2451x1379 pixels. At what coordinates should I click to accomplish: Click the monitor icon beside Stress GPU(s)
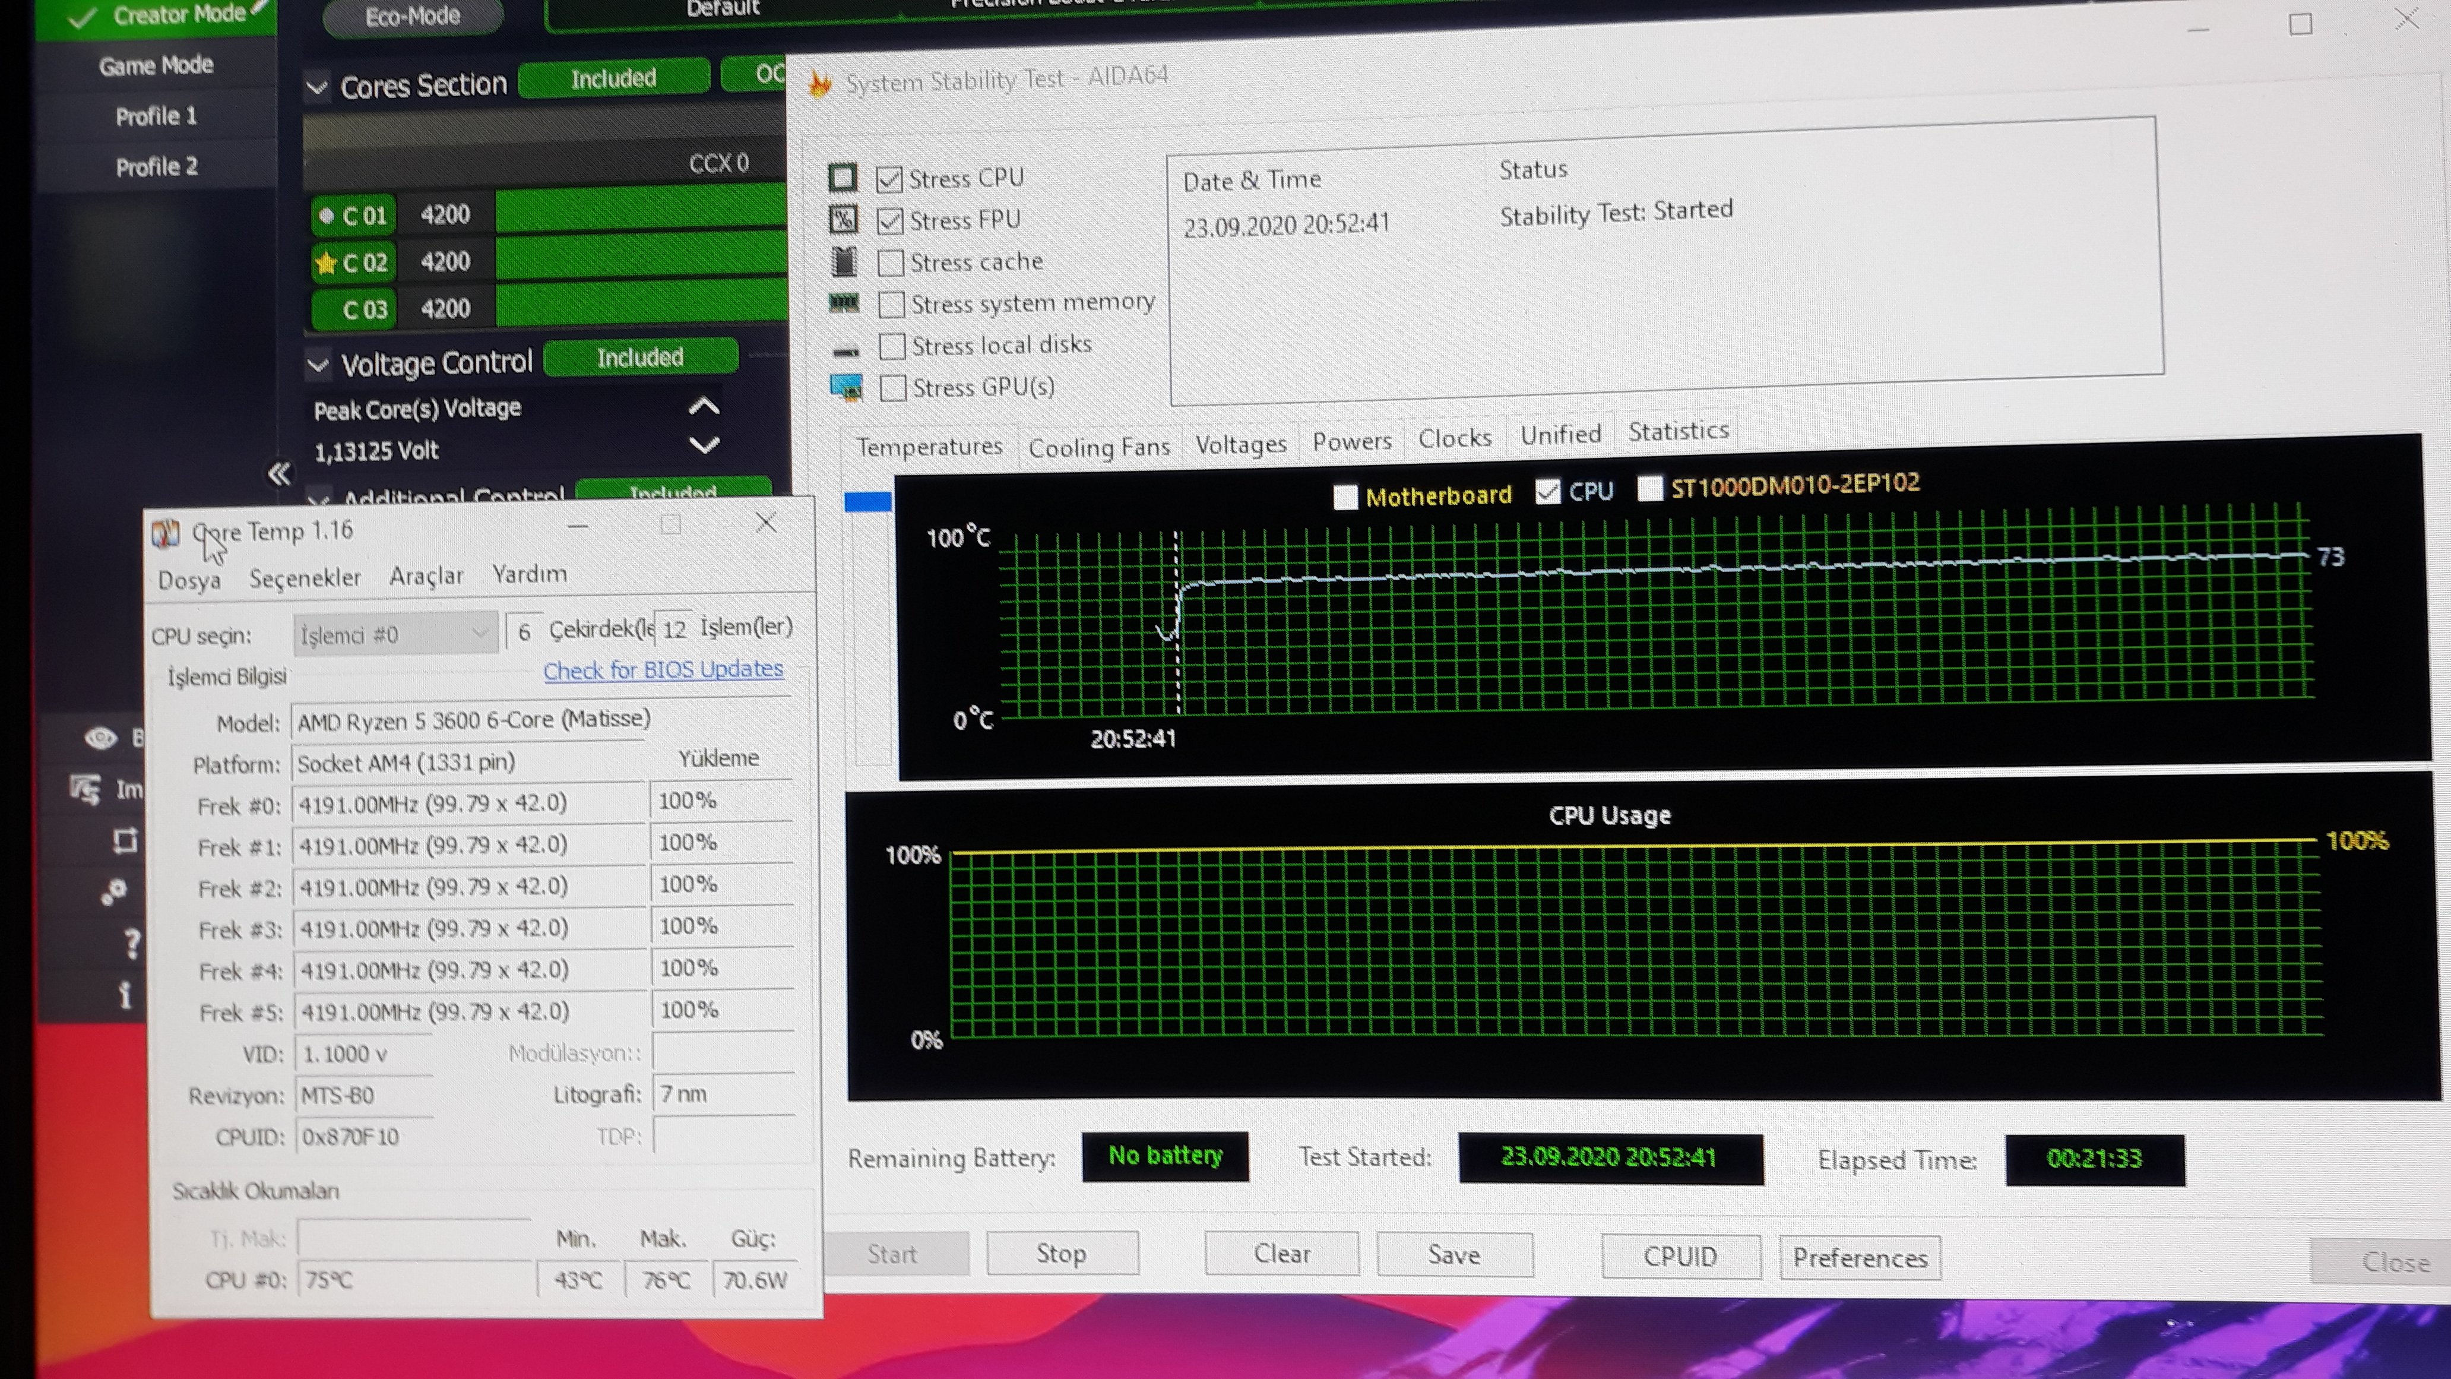pyautogui.click(x=846, y=387)
